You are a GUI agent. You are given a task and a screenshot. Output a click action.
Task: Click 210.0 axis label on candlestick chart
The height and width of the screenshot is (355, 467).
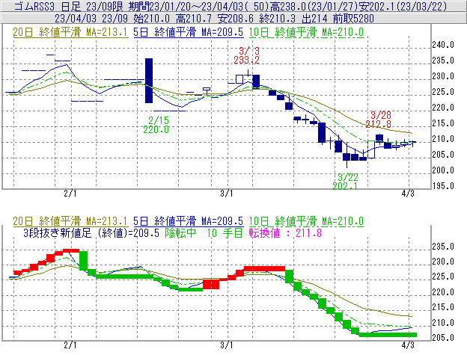[x=443, y=139]
